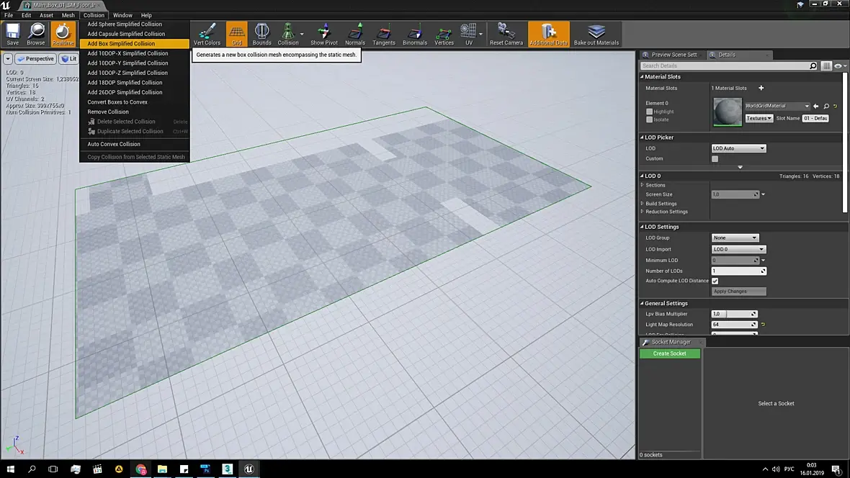This screenshot has width=850, height=478.
Task: Expand the Build Settings section
Action: coord(661,204)
